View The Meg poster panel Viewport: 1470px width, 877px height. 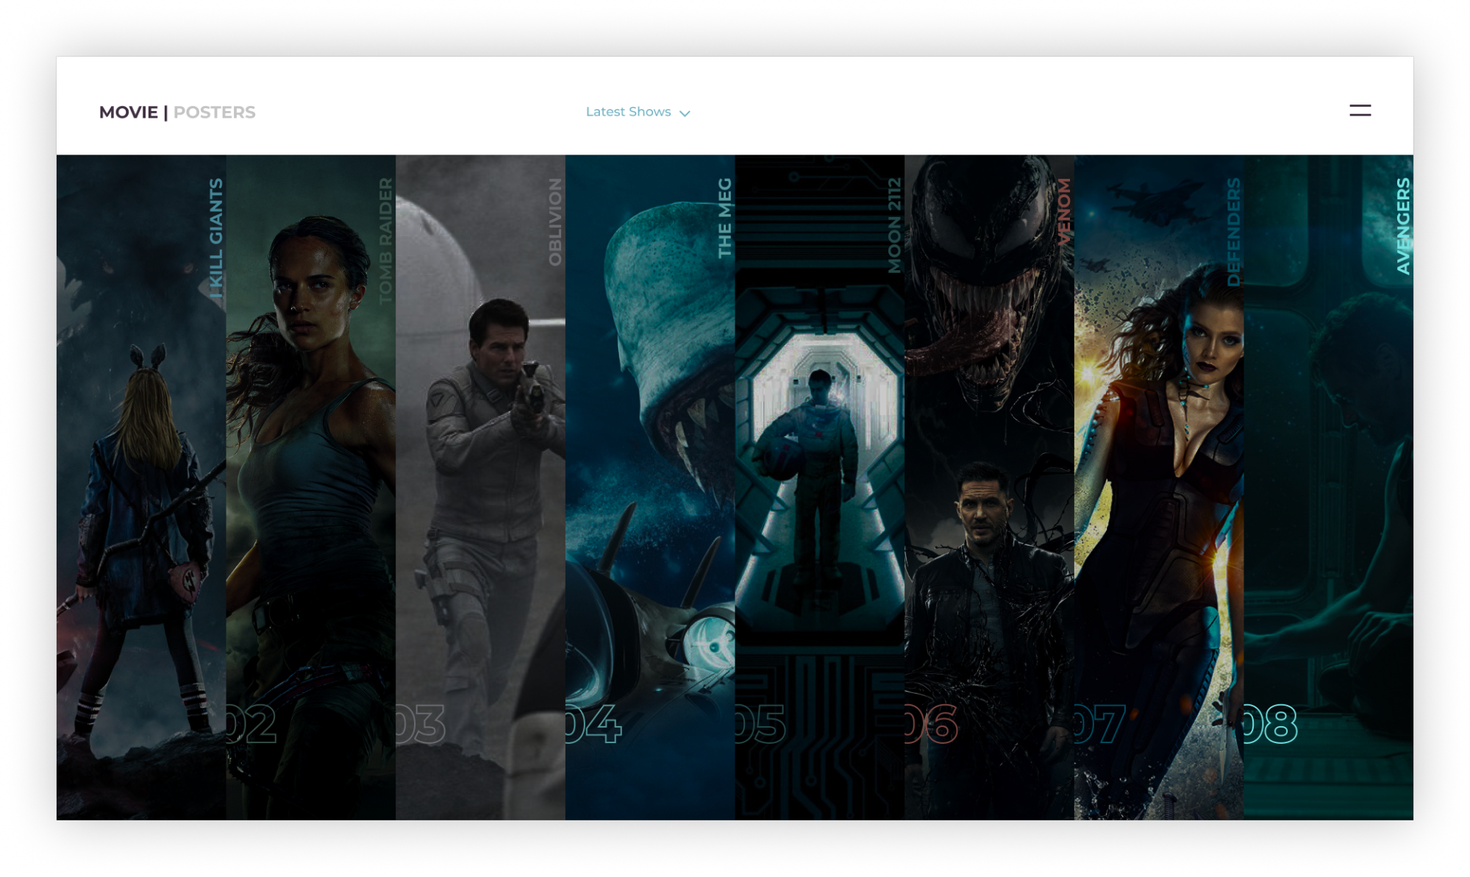pos(650,487)
